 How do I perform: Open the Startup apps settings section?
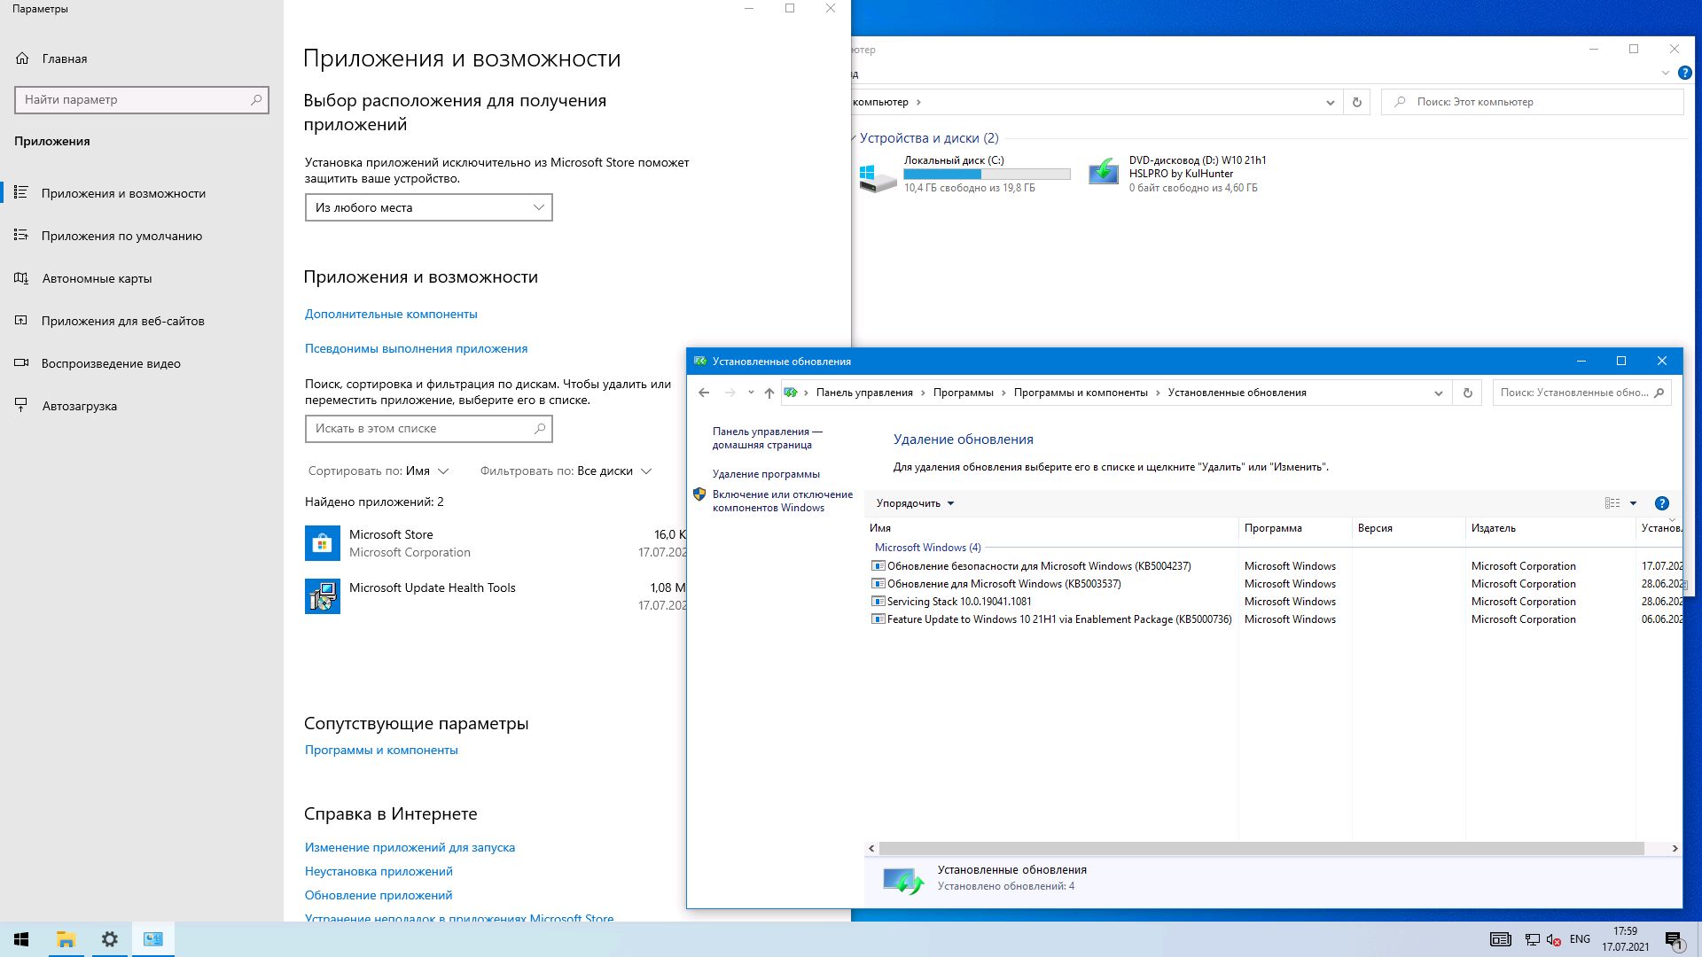pyautogui.click(x=79, y=406)
